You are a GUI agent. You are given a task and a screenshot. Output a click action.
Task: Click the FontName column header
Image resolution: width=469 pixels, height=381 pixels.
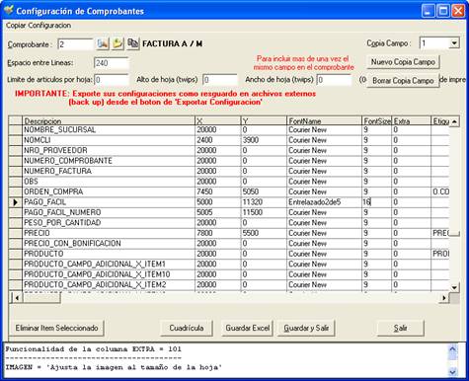324,120
